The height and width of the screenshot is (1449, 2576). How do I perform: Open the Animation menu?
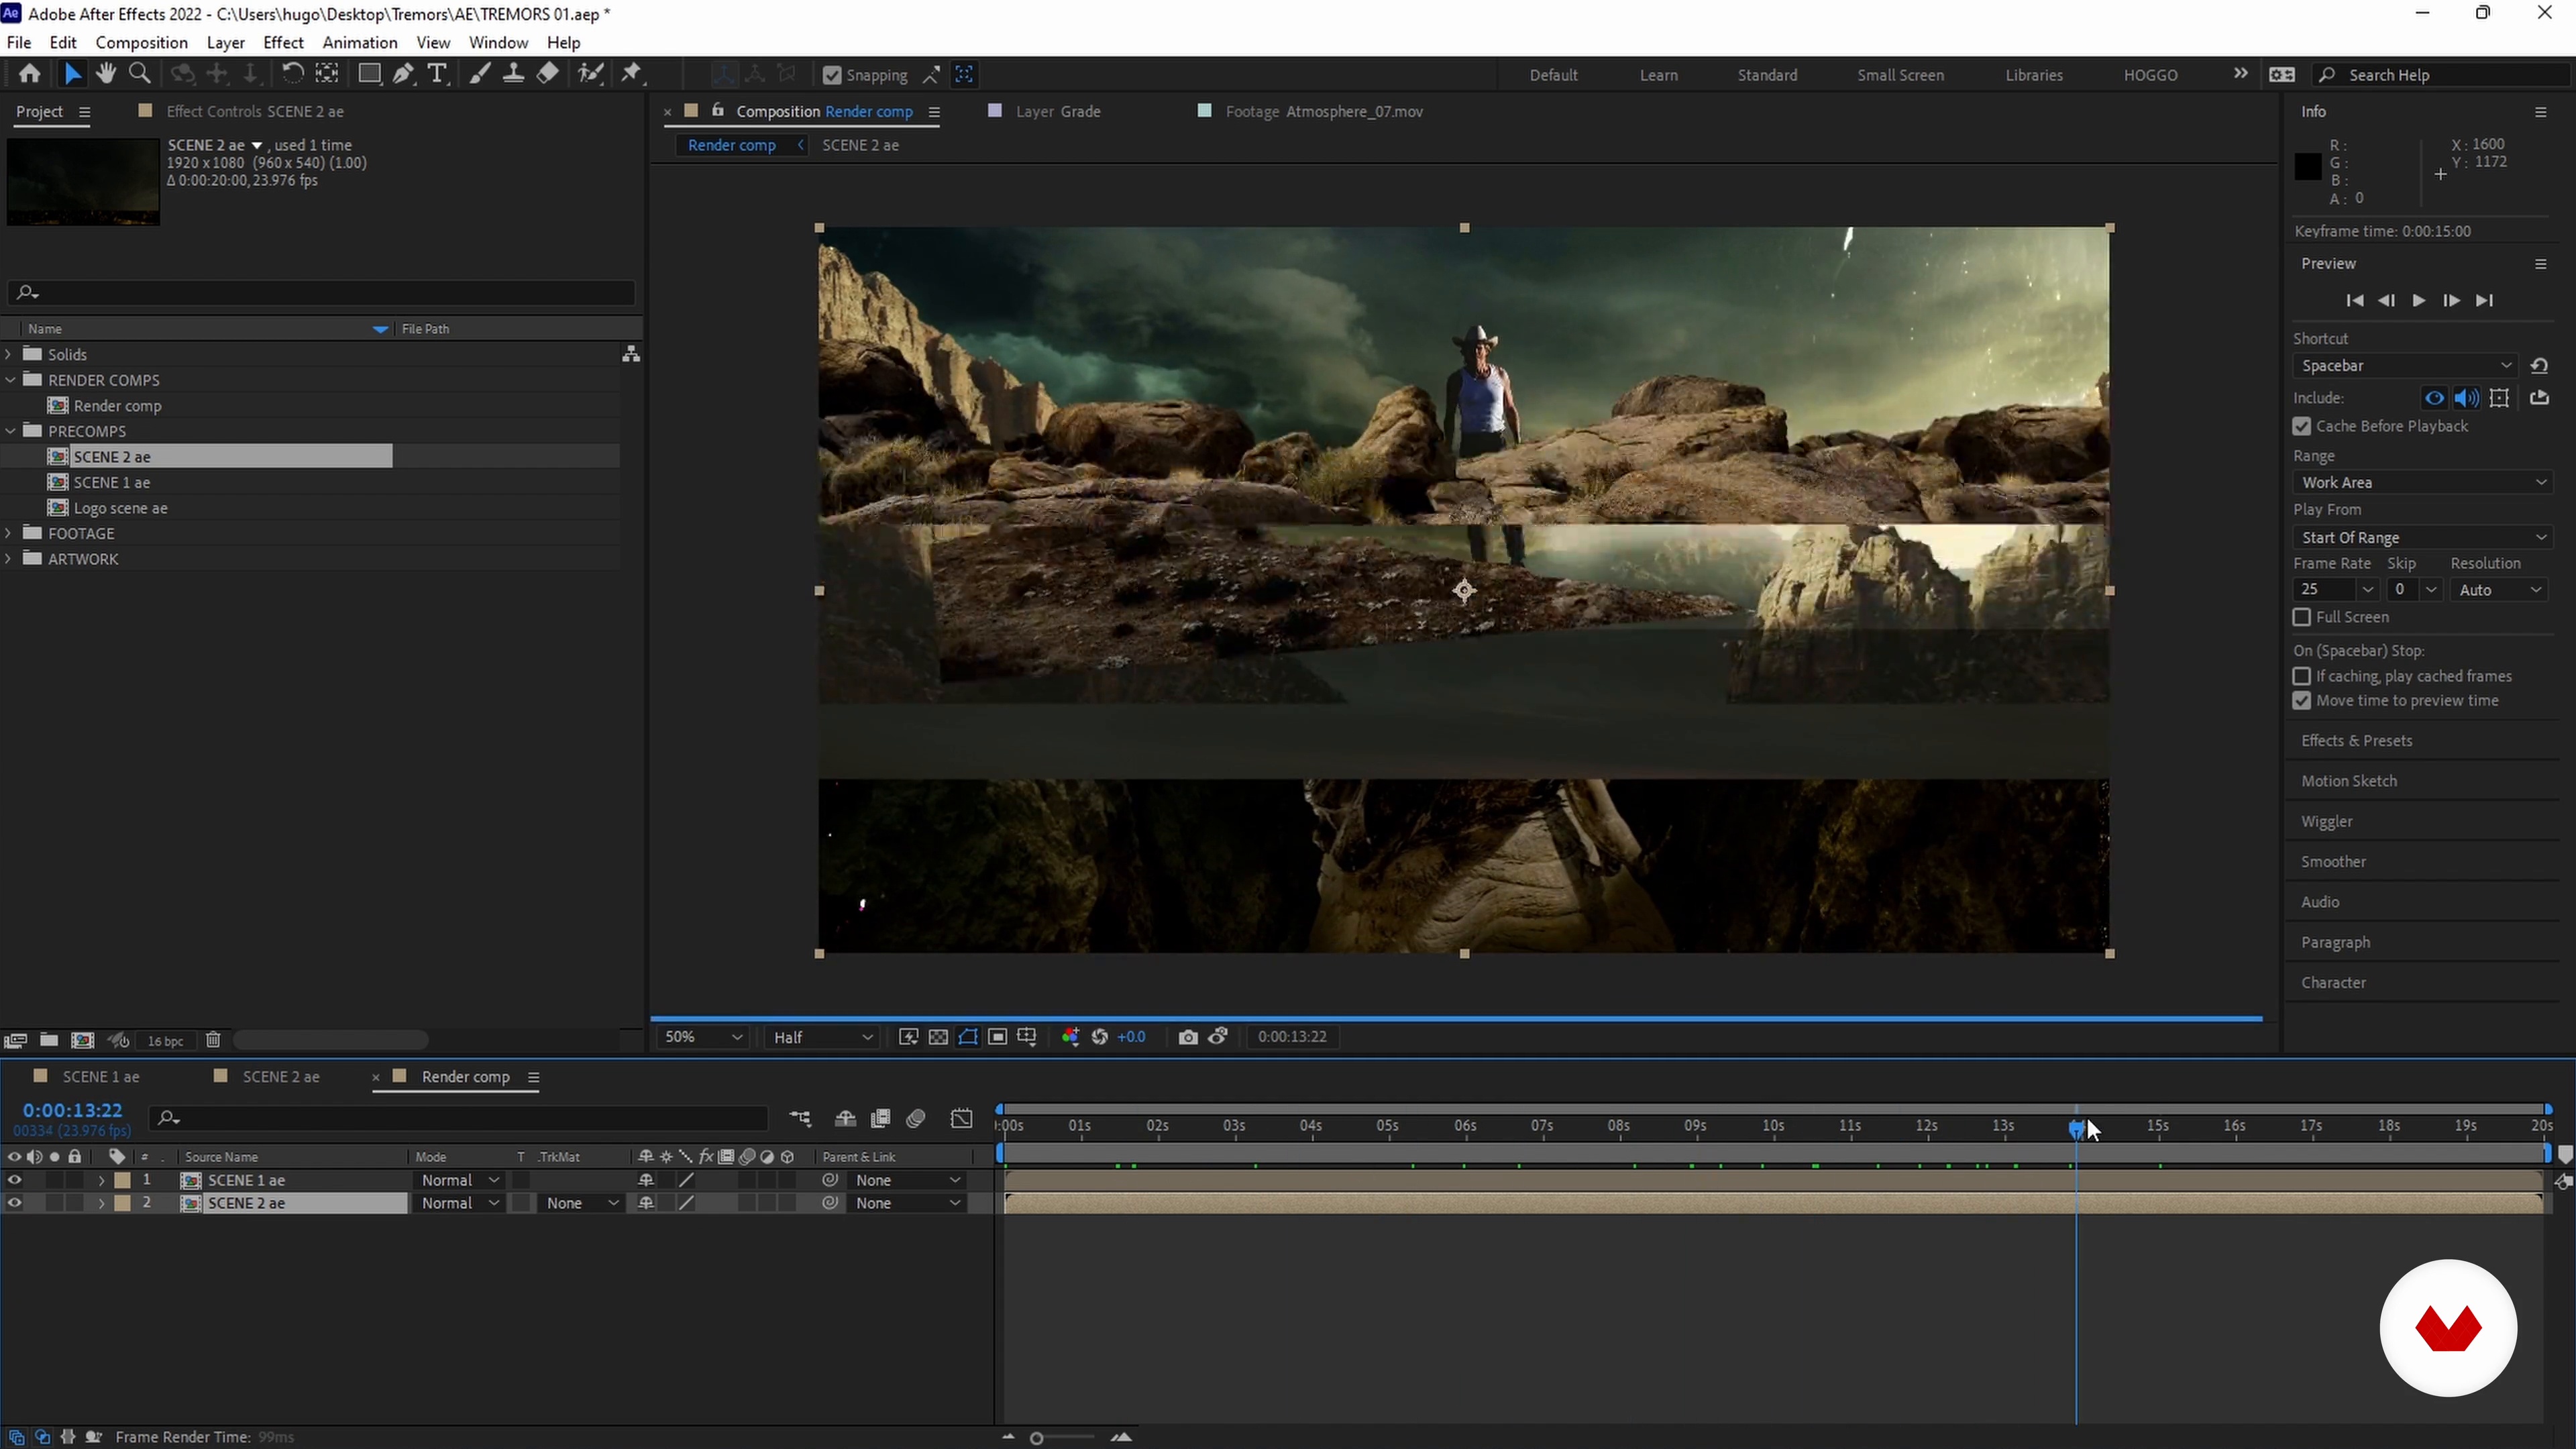(360, 42)
